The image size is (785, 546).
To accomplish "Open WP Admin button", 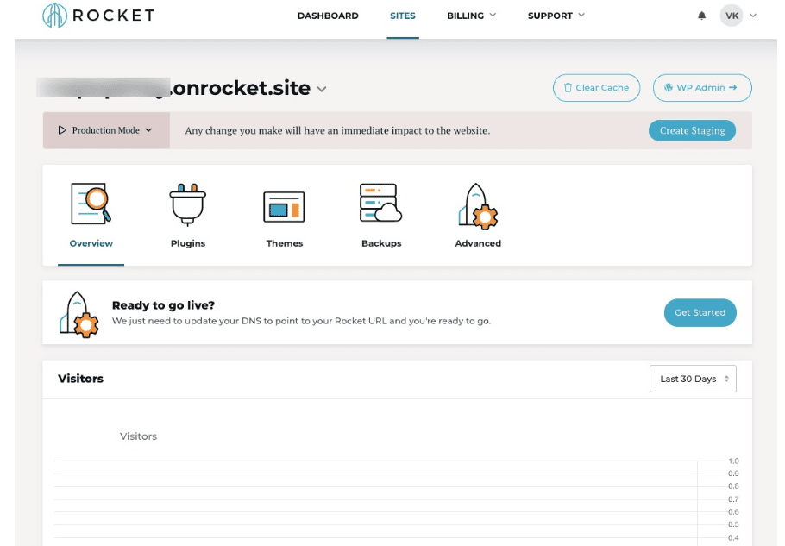I will coord(702,88).
